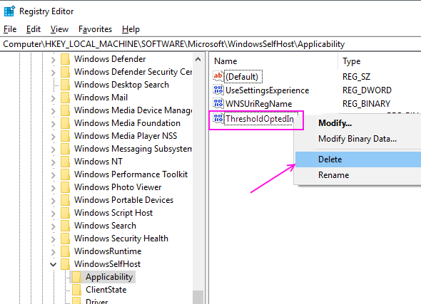
Task: Open the Favorites menu
Action: click(95, 29)
